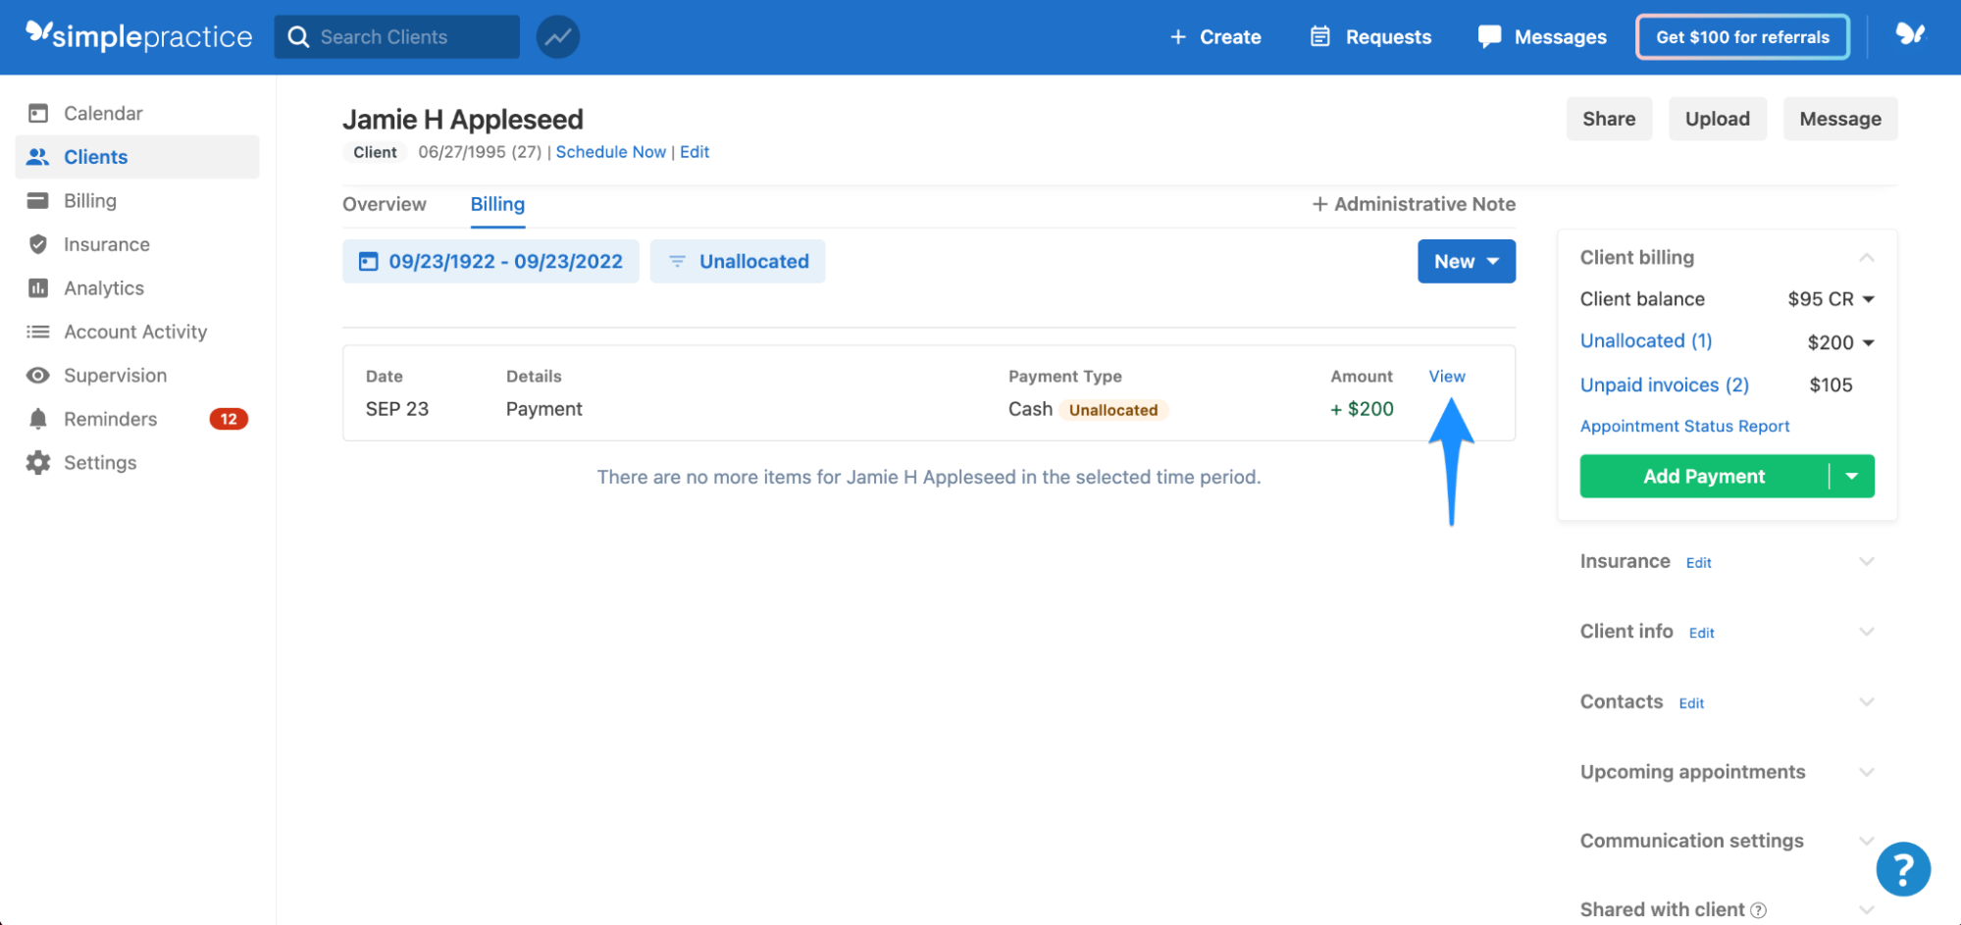Switch to the Overview tab
This screenshot has height=925, width=1961.
(384, 204)
